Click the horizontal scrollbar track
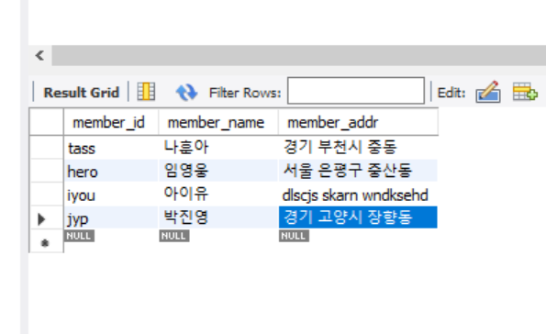546x334 pixels. click(299, 55)
